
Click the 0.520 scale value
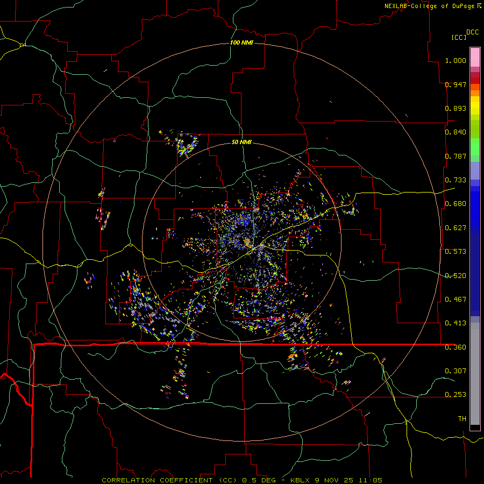(455, 276)
